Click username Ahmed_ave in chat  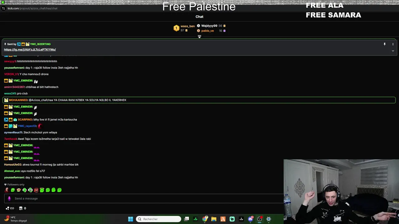[12, 171]
